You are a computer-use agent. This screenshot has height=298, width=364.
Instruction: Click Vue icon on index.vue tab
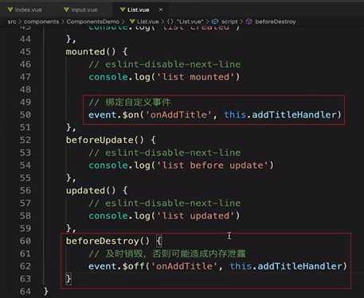(x=10, y=10)
